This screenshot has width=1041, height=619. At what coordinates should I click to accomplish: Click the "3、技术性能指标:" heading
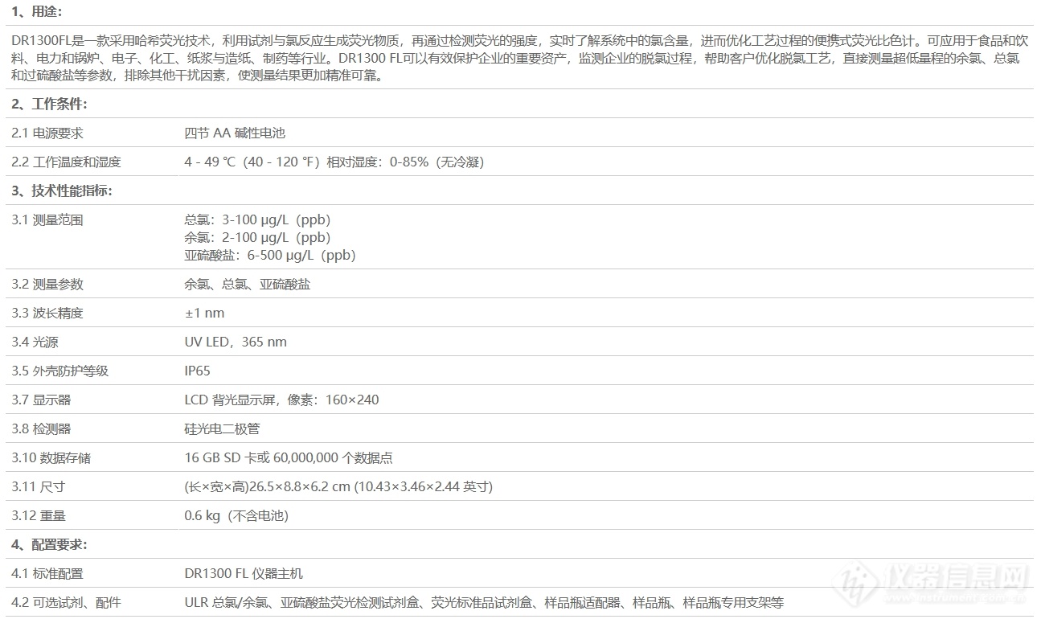[x=62, y=191]
